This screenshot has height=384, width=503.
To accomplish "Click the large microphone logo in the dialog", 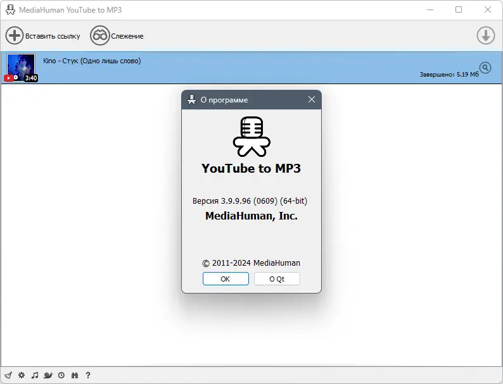I will (251, 137).
